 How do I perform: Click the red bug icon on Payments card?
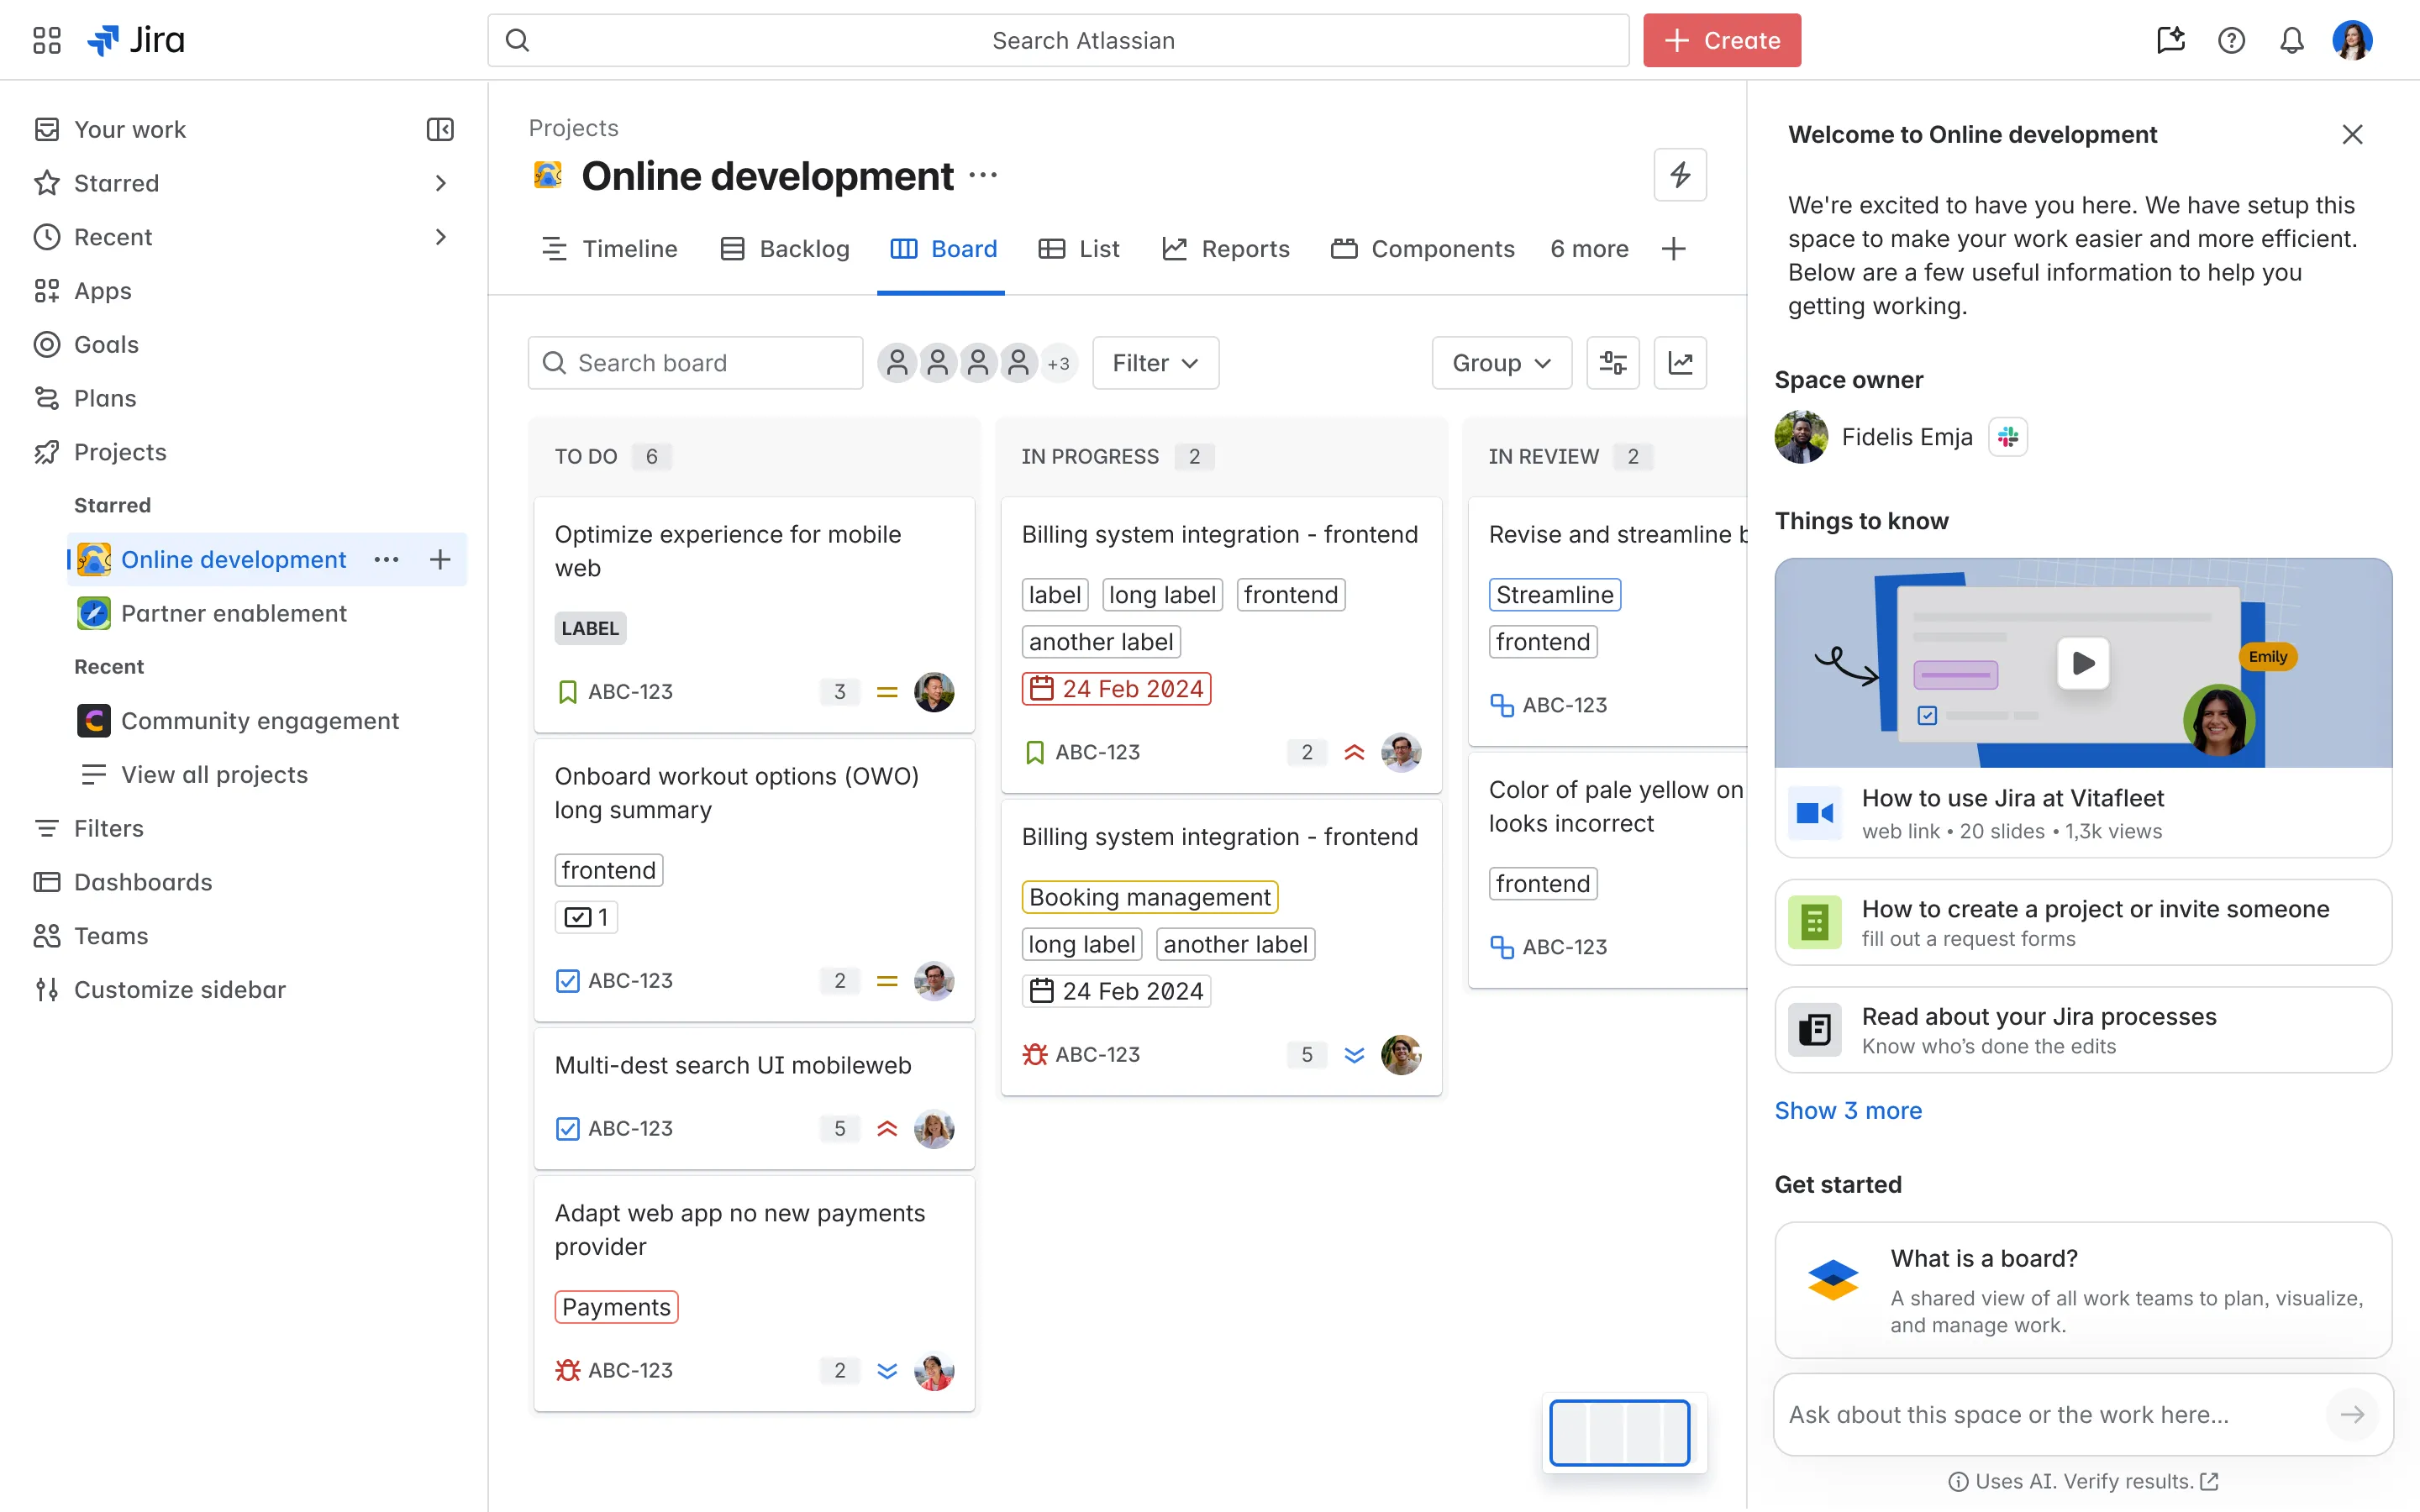click(567, 1370)
